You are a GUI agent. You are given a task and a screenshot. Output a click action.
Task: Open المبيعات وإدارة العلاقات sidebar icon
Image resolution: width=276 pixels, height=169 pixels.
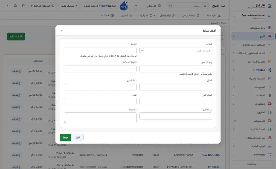(270, 45)
